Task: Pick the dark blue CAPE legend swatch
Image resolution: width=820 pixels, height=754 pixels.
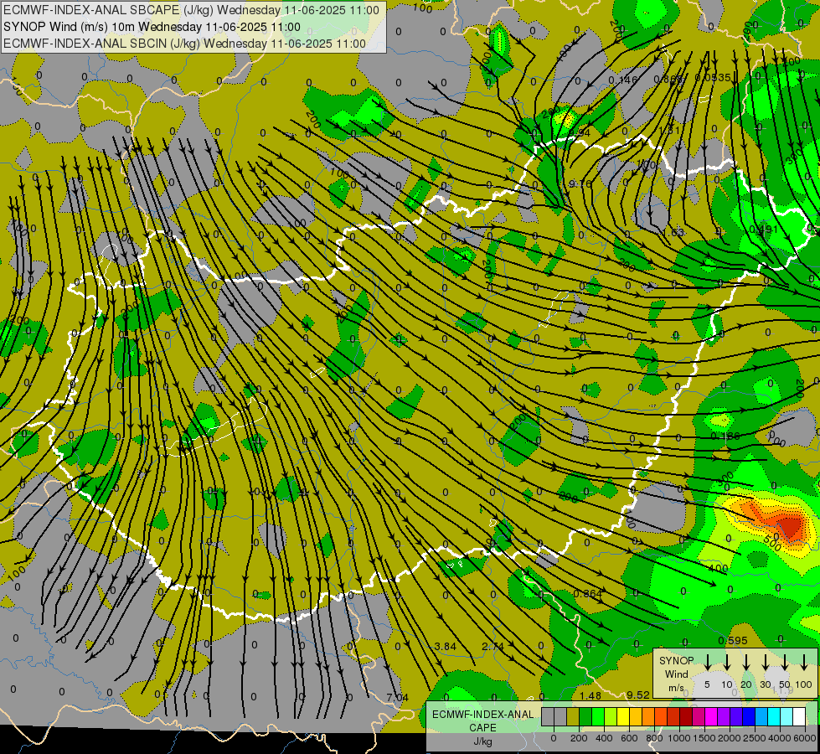Action: coord(748,716)
